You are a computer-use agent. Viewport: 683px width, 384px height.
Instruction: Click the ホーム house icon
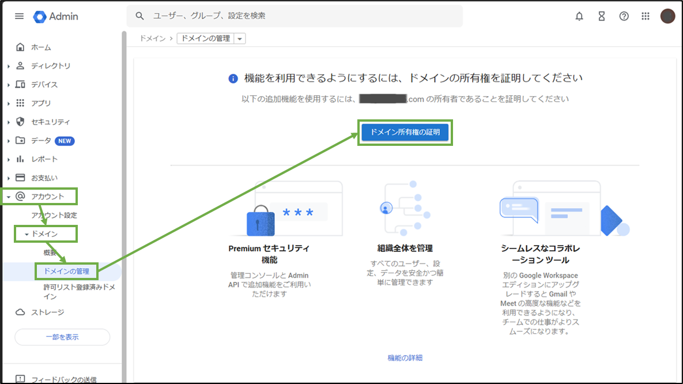click(20, 47)
